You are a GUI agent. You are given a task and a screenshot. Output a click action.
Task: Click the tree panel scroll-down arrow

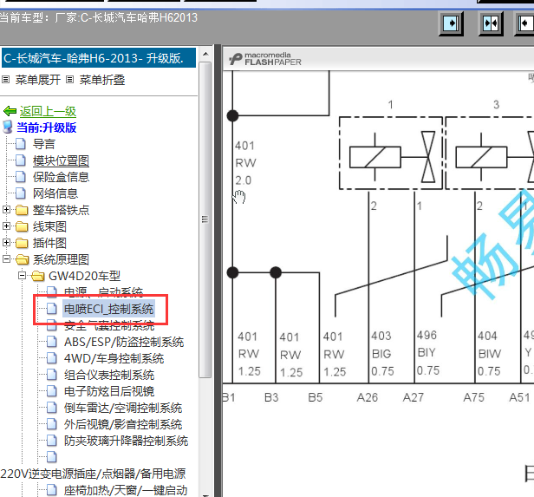tap(205, 495)
